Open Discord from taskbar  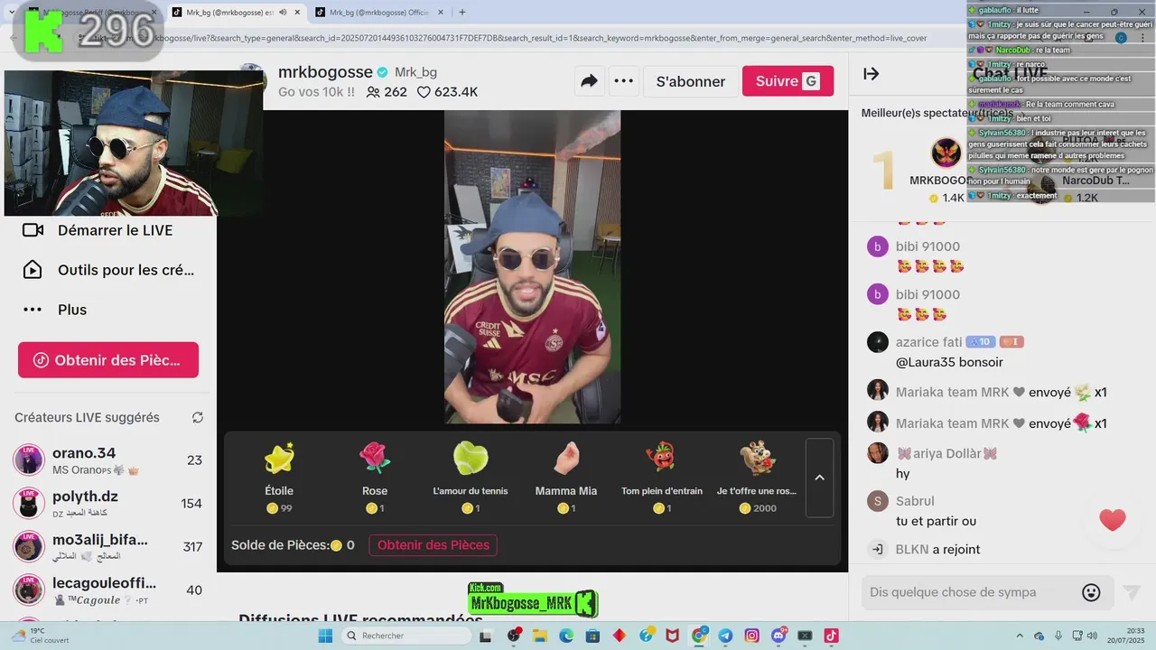tap(778, 636)
